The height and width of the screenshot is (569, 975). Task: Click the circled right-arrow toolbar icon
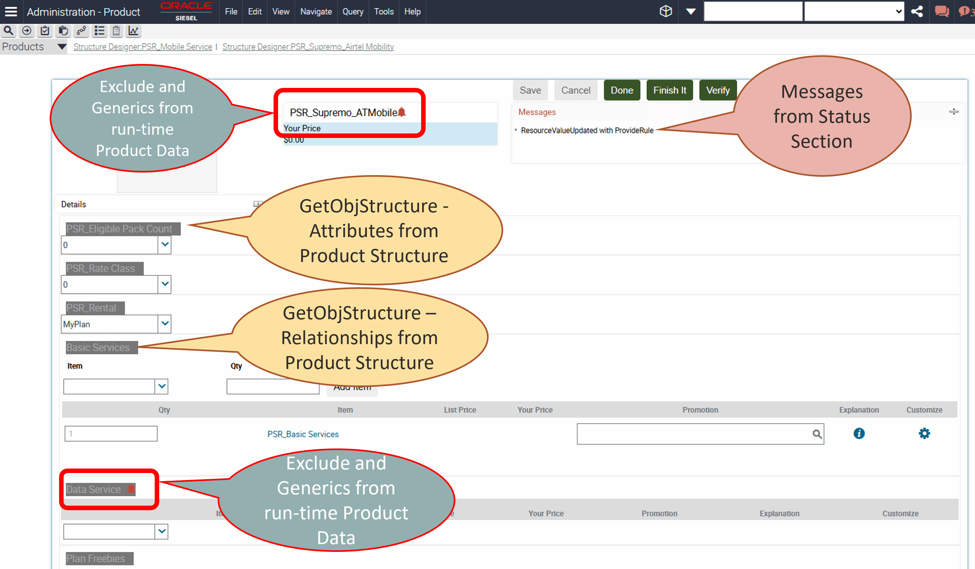(27, 31)
